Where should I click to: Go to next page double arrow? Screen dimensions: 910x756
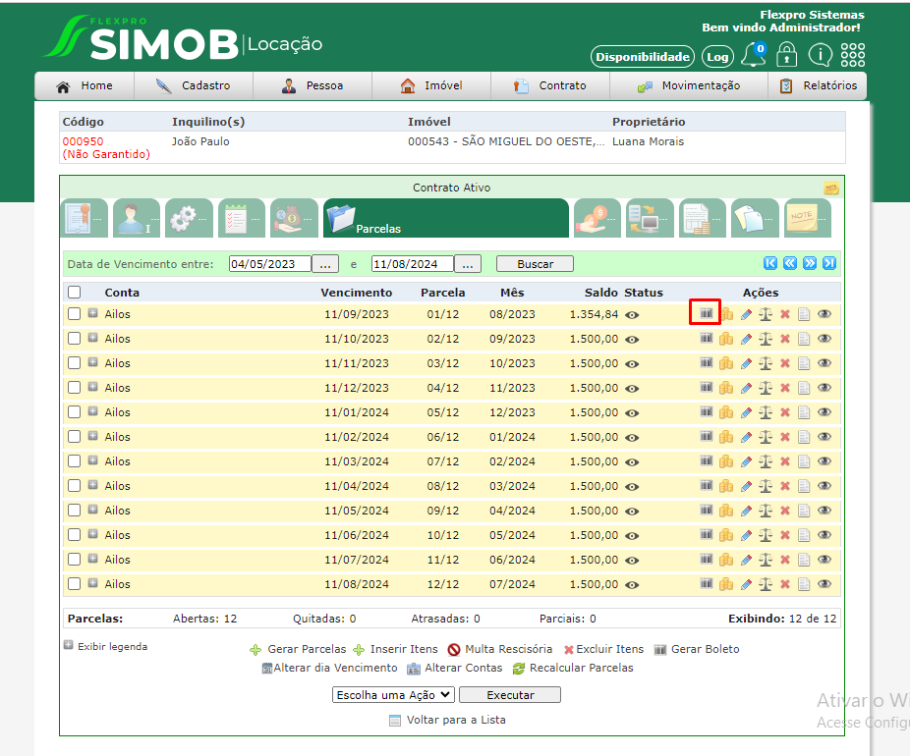coord(810,263)
